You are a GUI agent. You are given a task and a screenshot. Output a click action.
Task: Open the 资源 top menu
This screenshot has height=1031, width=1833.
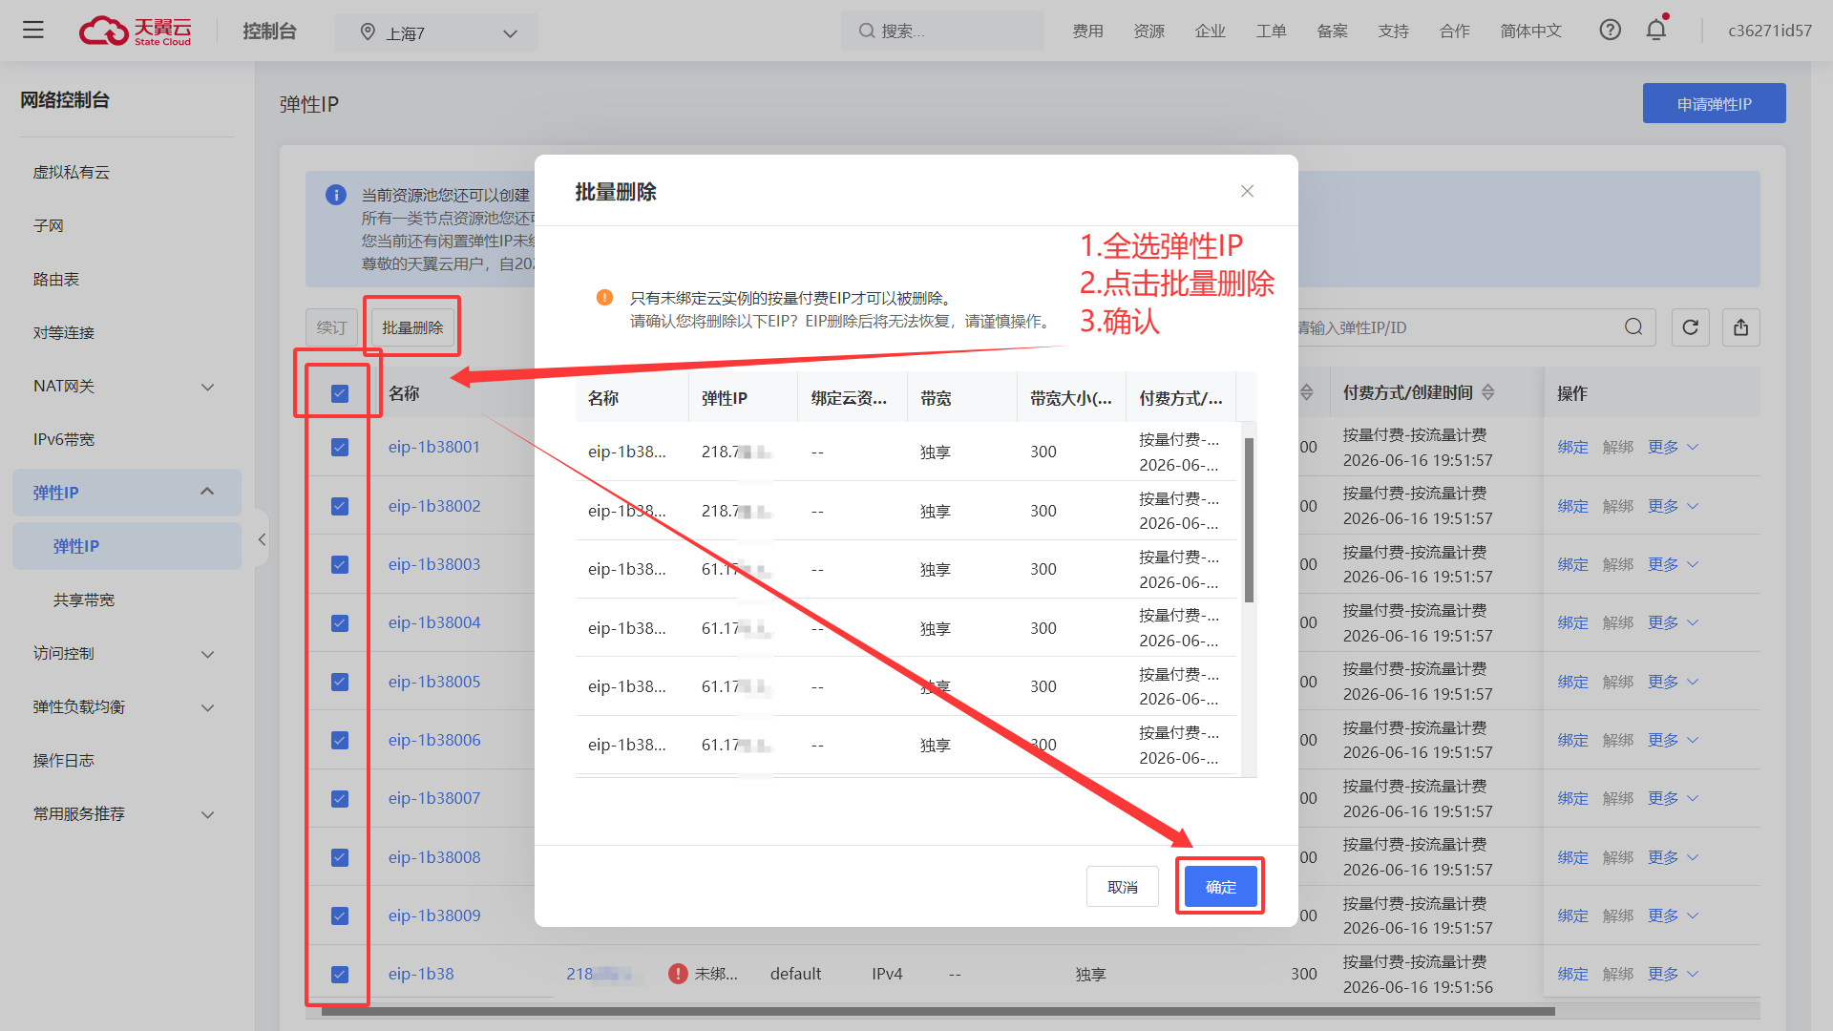click(x=1148, y=31)
